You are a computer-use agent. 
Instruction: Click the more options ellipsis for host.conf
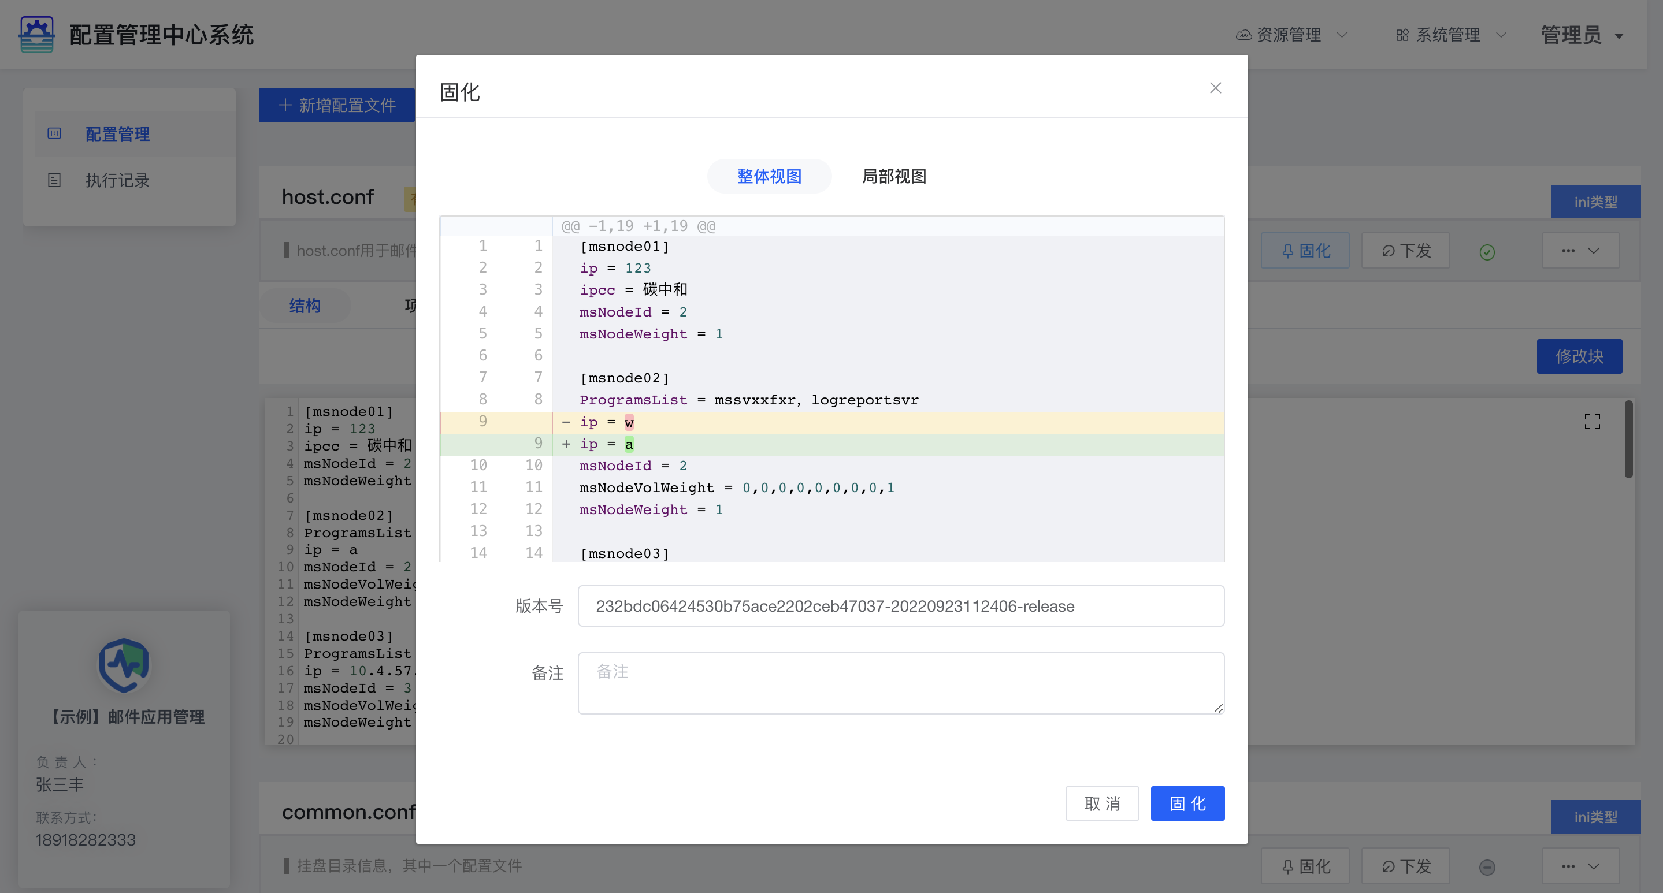(x=1568, y=250)
